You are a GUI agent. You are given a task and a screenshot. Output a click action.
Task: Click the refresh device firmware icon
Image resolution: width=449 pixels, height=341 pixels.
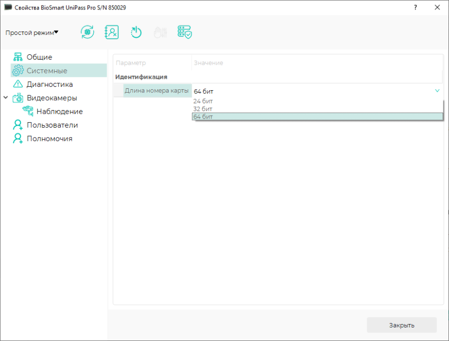pyautogui.click(x=87, y=32)
